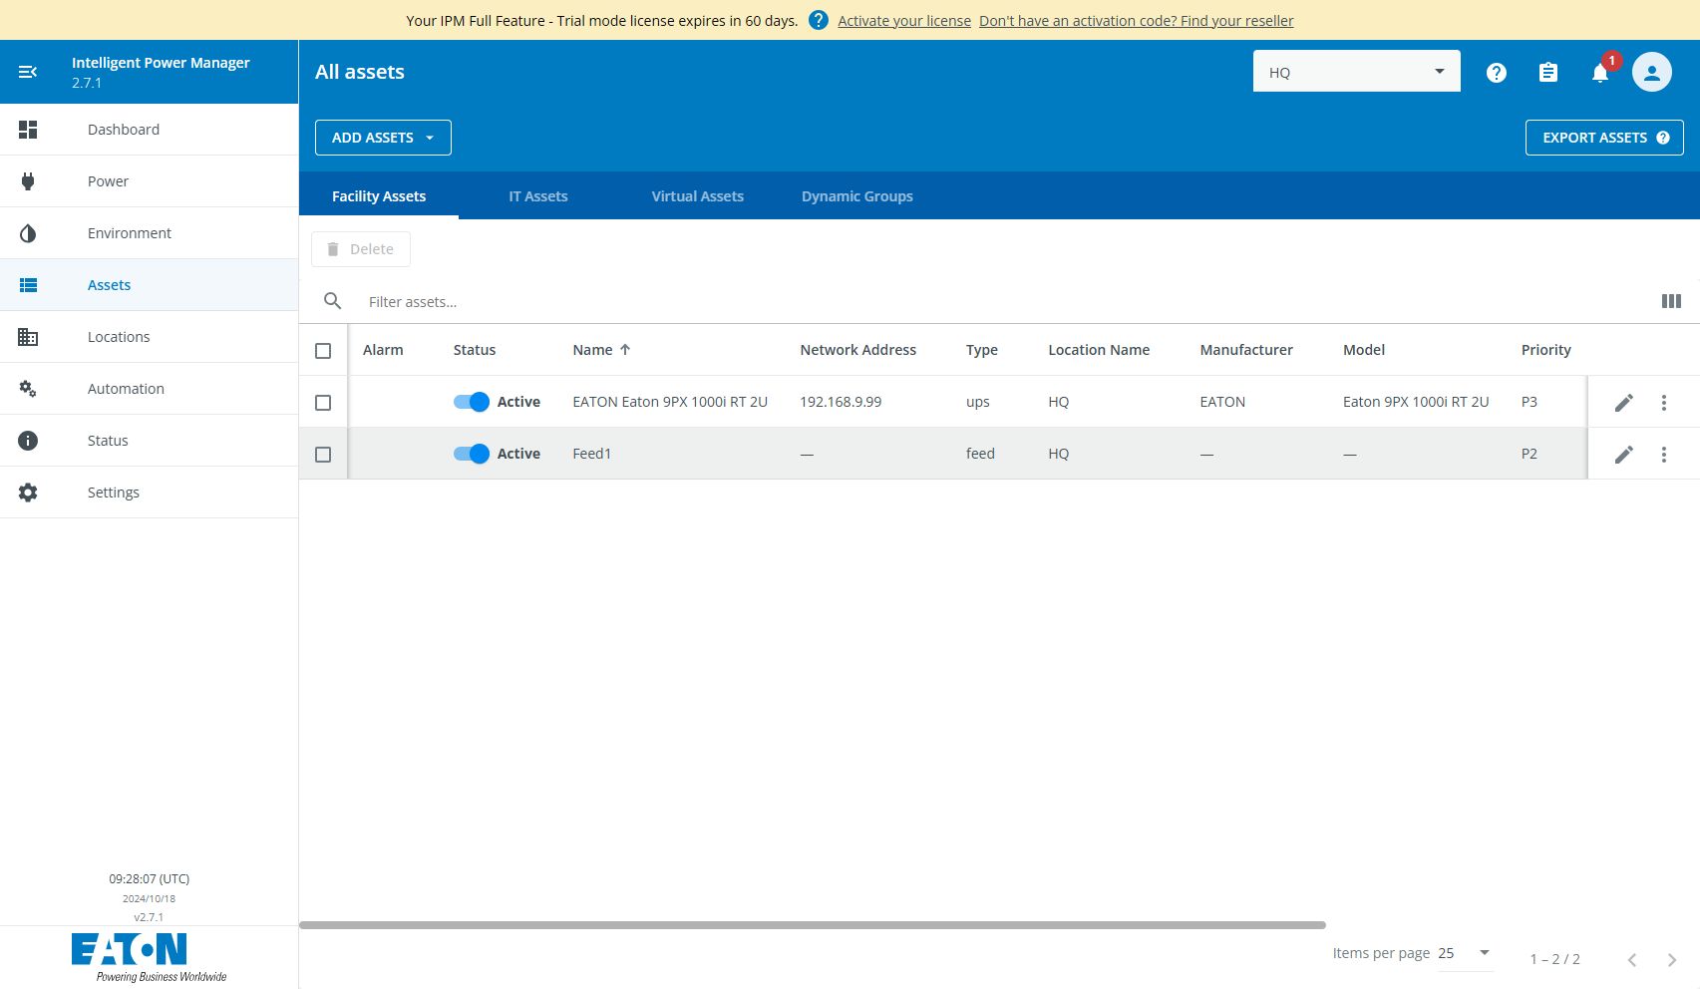Viewport: 1700px width, 989px height.
Task: Edit the Feed1 asset with pencil icon
Action: pyautogui.click(x=1623, y=455)
